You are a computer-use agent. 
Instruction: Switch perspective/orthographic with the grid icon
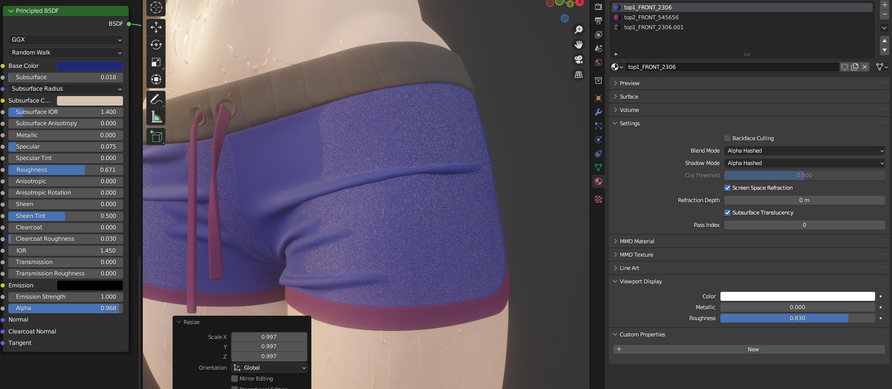[579, 74]
